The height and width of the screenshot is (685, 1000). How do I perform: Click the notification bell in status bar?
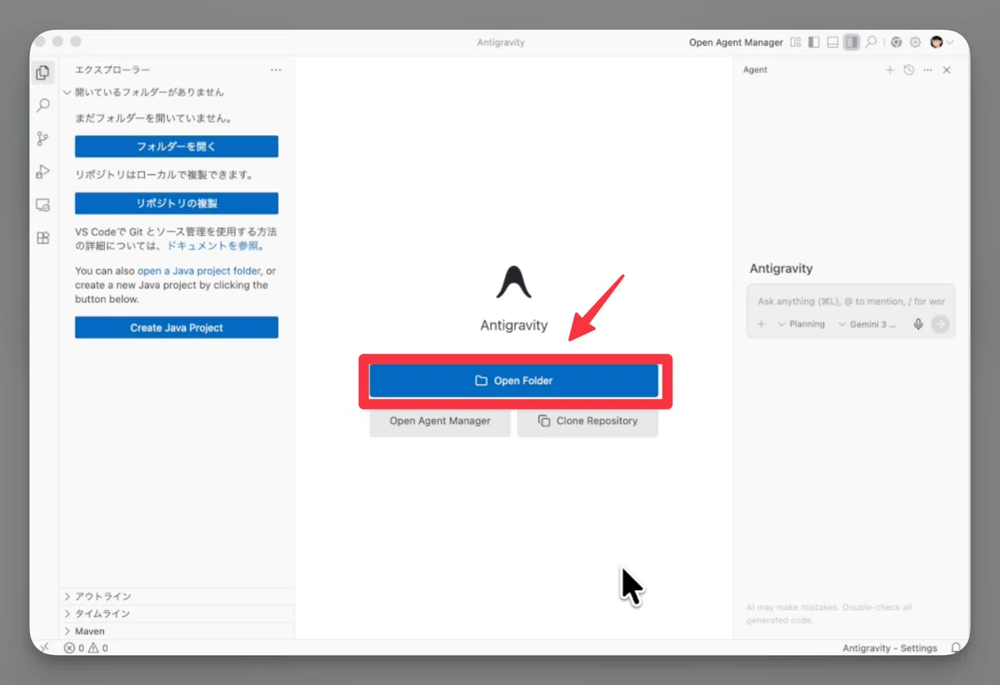coord(956,648)
